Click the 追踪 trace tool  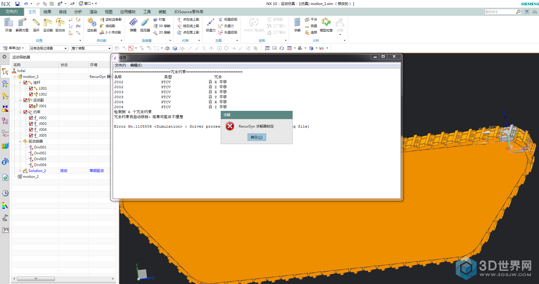pyautogui.click(x=311, y=32)
